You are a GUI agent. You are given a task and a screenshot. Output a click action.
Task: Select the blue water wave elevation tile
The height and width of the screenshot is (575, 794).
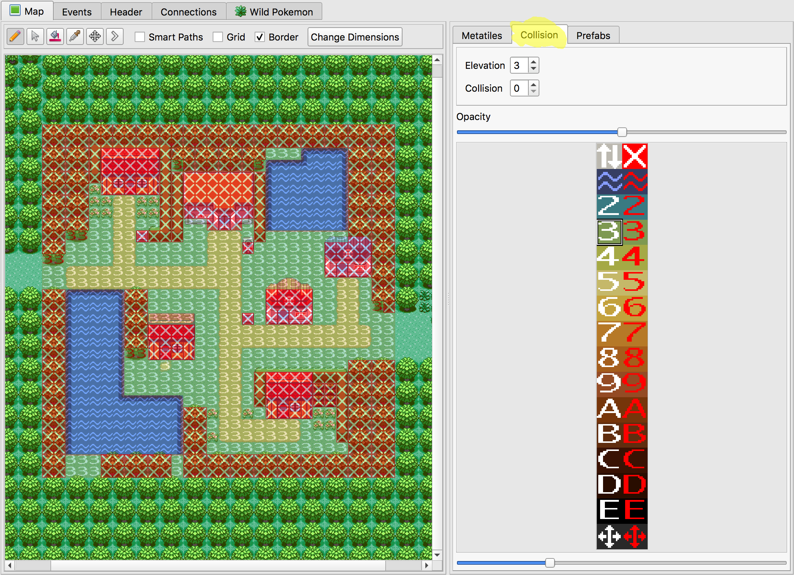(609, 181)
